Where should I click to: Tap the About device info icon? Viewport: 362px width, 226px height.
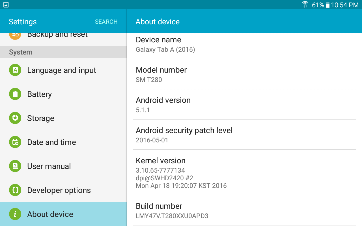[15, 214]
